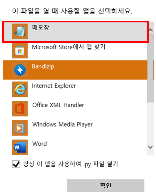Click the Windows Media Player icon
The image size is (156, 195).
pos(20,128)
